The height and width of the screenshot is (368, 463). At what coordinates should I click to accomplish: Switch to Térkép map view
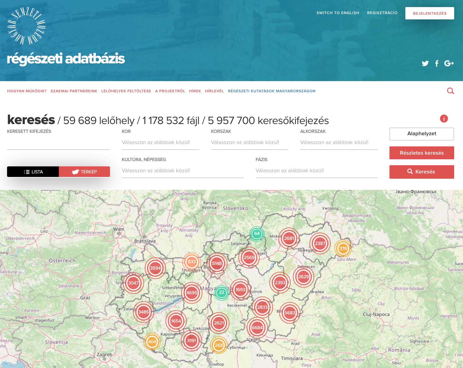[84, 172]
